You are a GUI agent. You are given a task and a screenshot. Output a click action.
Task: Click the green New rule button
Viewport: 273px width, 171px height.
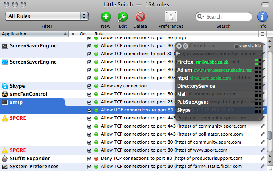tap(105, 17)
